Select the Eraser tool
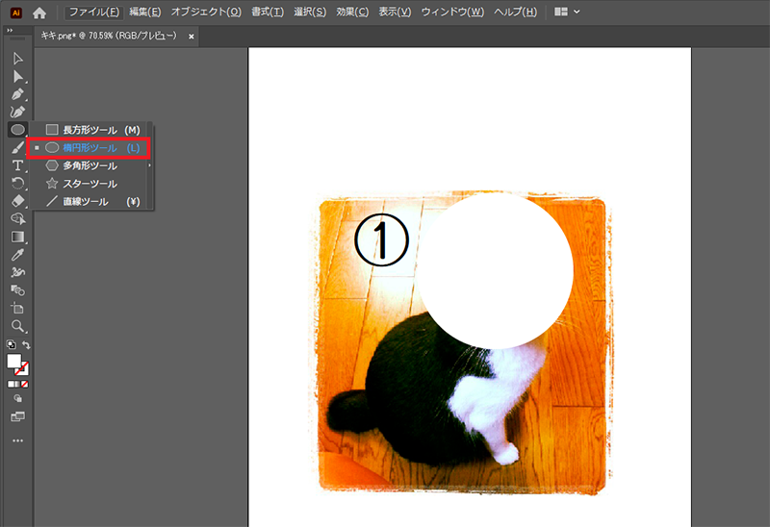This screenshot has width=770, height=527. (17, 201)
